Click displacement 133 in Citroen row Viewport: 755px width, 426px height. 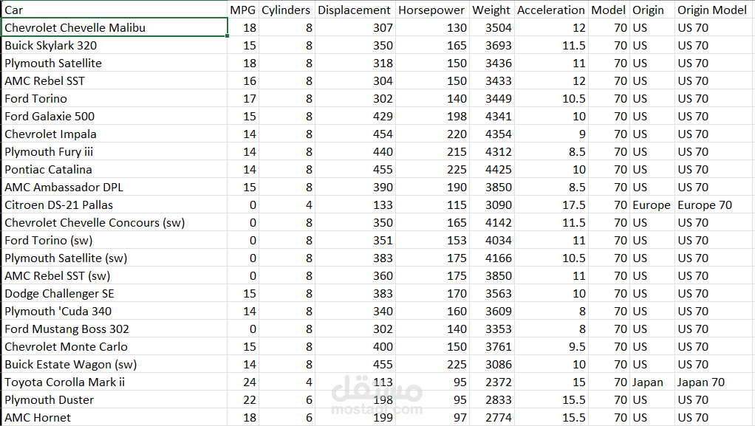coord(355,205)
